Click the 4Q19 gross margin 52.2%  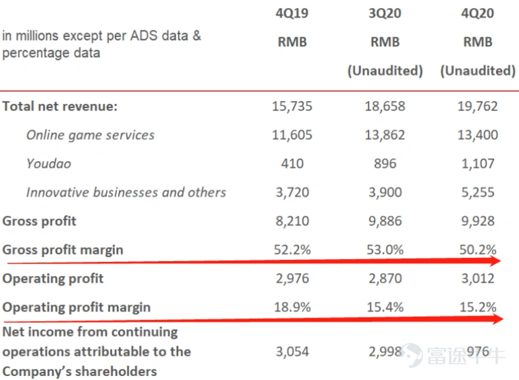(292, 250)
